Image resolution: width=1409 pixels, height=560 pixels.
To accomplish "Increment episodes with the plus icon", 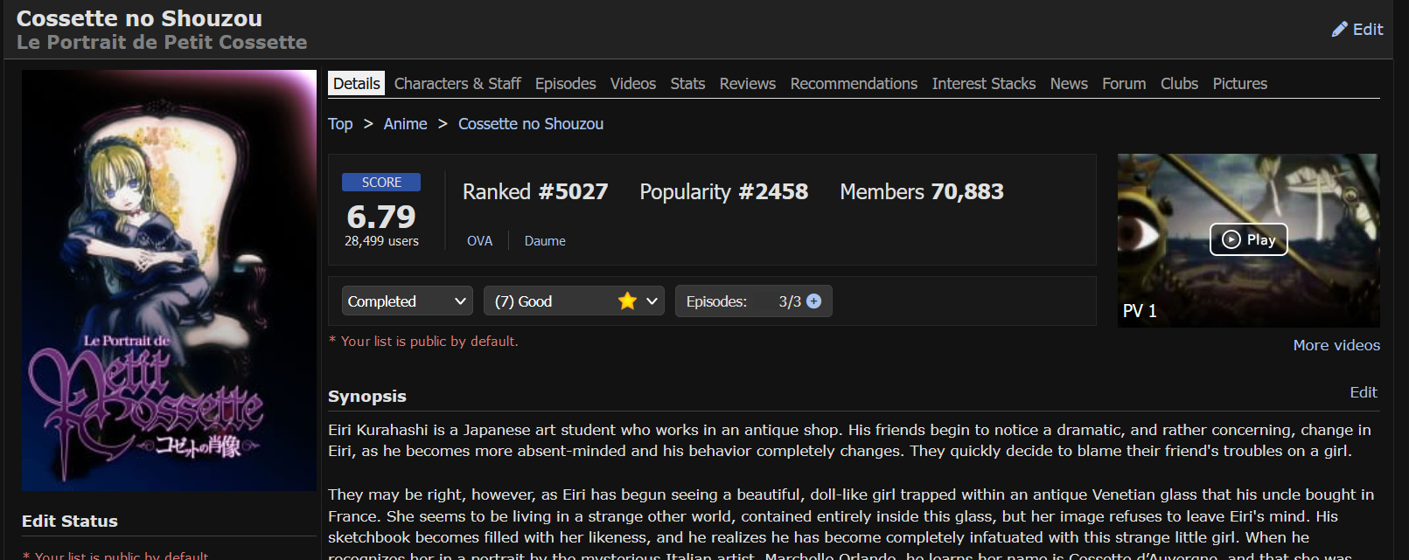I will coord(813,301).
